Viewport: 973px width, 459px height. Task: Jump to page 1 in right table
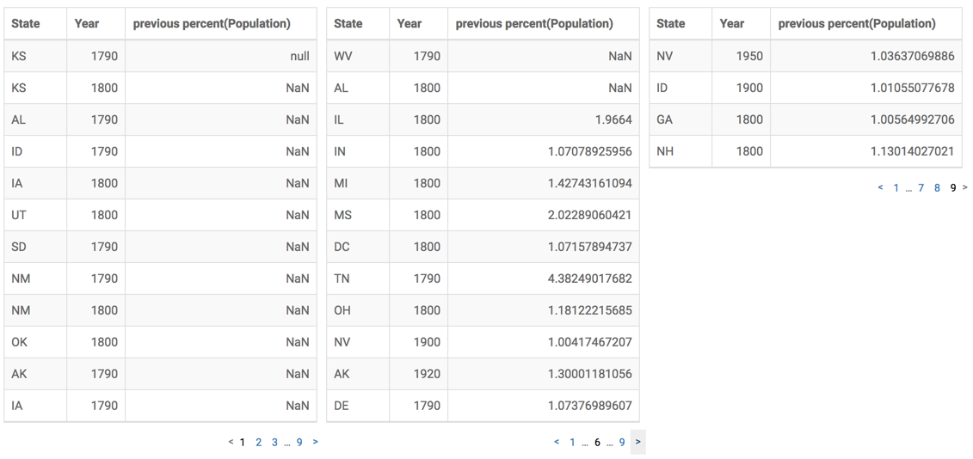point(896,187)
